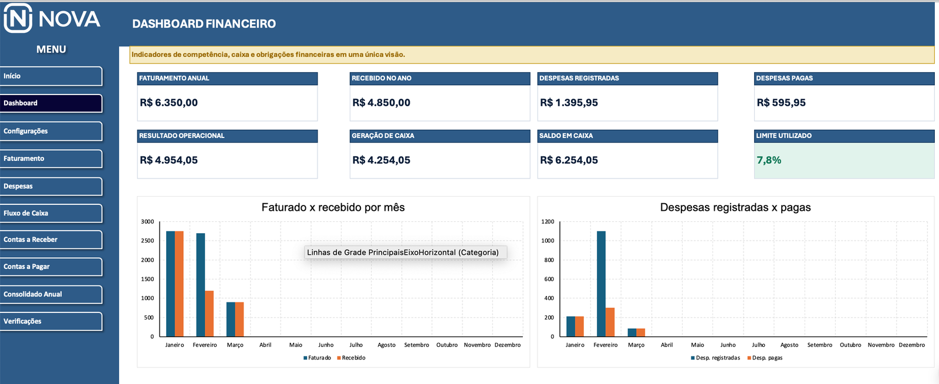The height and width of the screenshot is (384, 939).
Task: Select Fevereiro blue Faturado bar
Action: coord(201,285)
